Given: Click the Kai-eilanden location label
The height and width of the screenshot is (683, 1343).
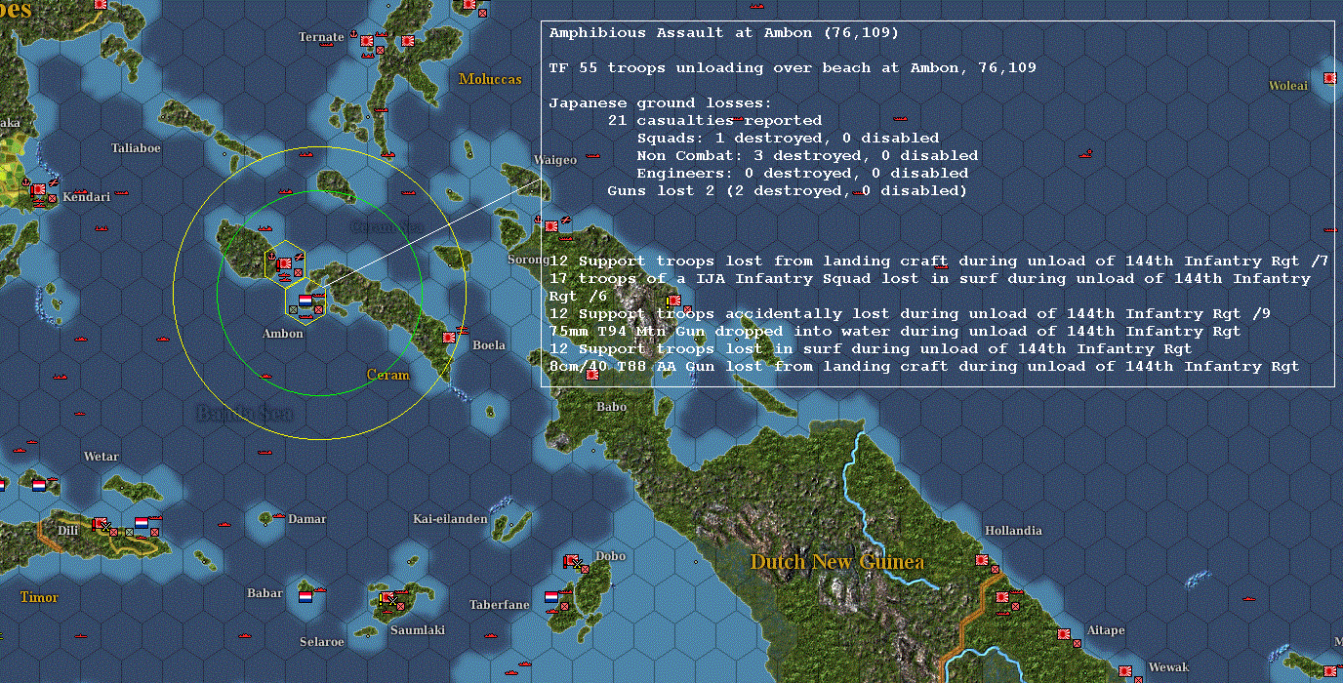Looking at the screenshot, I should click(450, 519).
